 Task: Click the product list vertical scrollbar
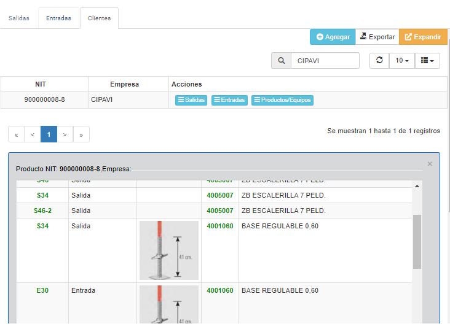pyautogui.click(x=417, y=241)
